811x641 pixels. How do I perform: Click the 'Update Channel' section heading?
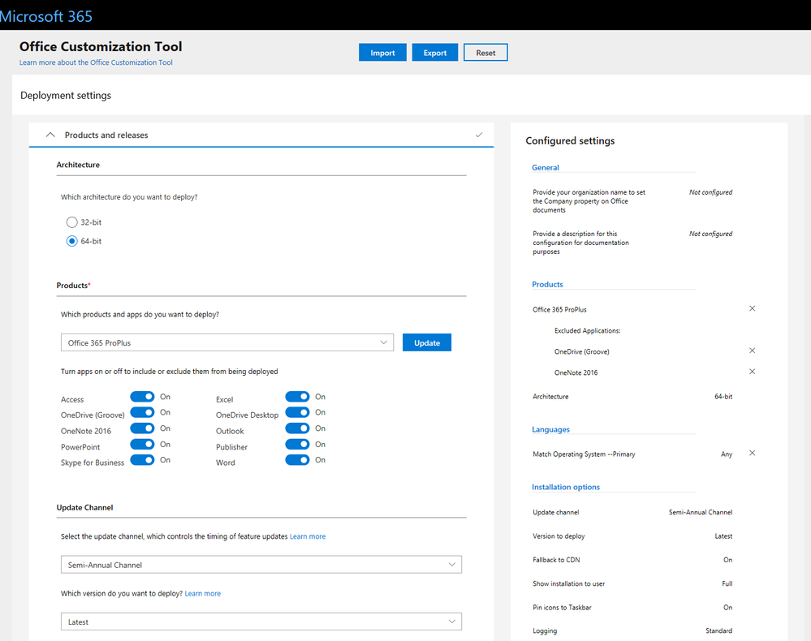tap(84, 508)
